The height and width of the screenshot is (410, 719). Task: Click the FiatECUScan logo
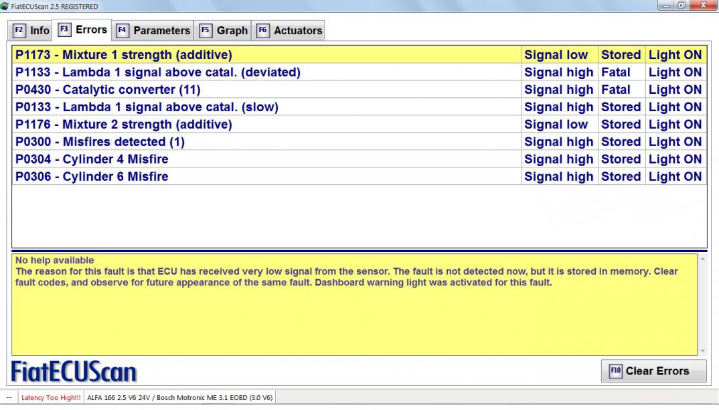[74, 372]
